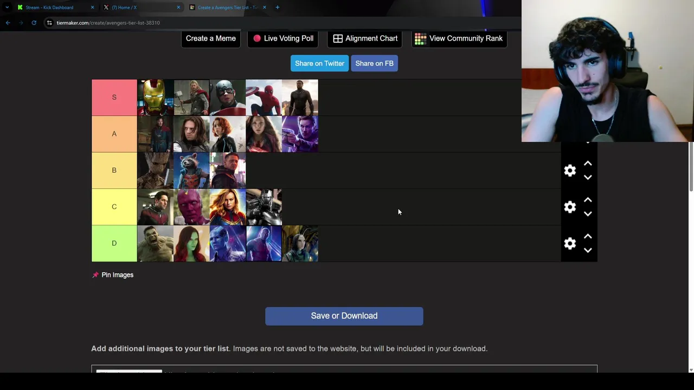Select Thor image in S tier
694x390 pixels.
[x=191, y=97]
